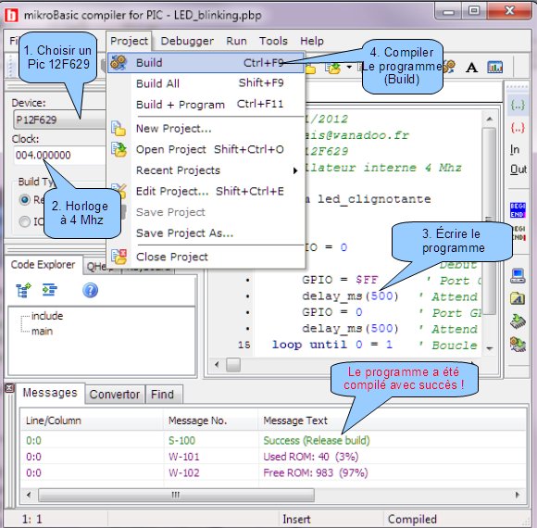The width and height of the screenshot is (537, 528).
Task: Select New Project... menu entry
Action: (206, 129)
